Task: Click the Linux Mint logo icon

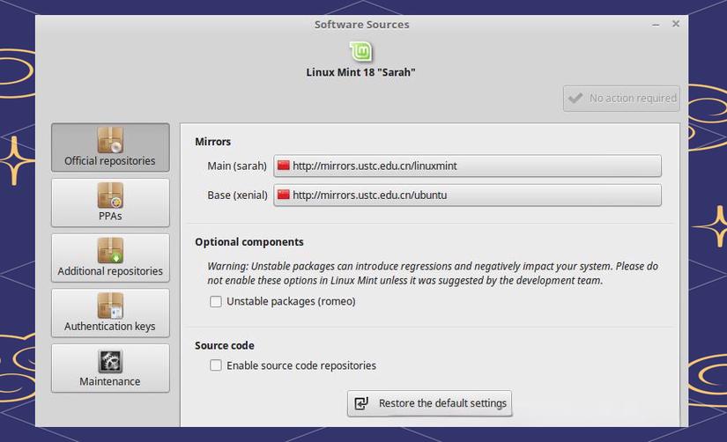Action: (x=360, y=51)
